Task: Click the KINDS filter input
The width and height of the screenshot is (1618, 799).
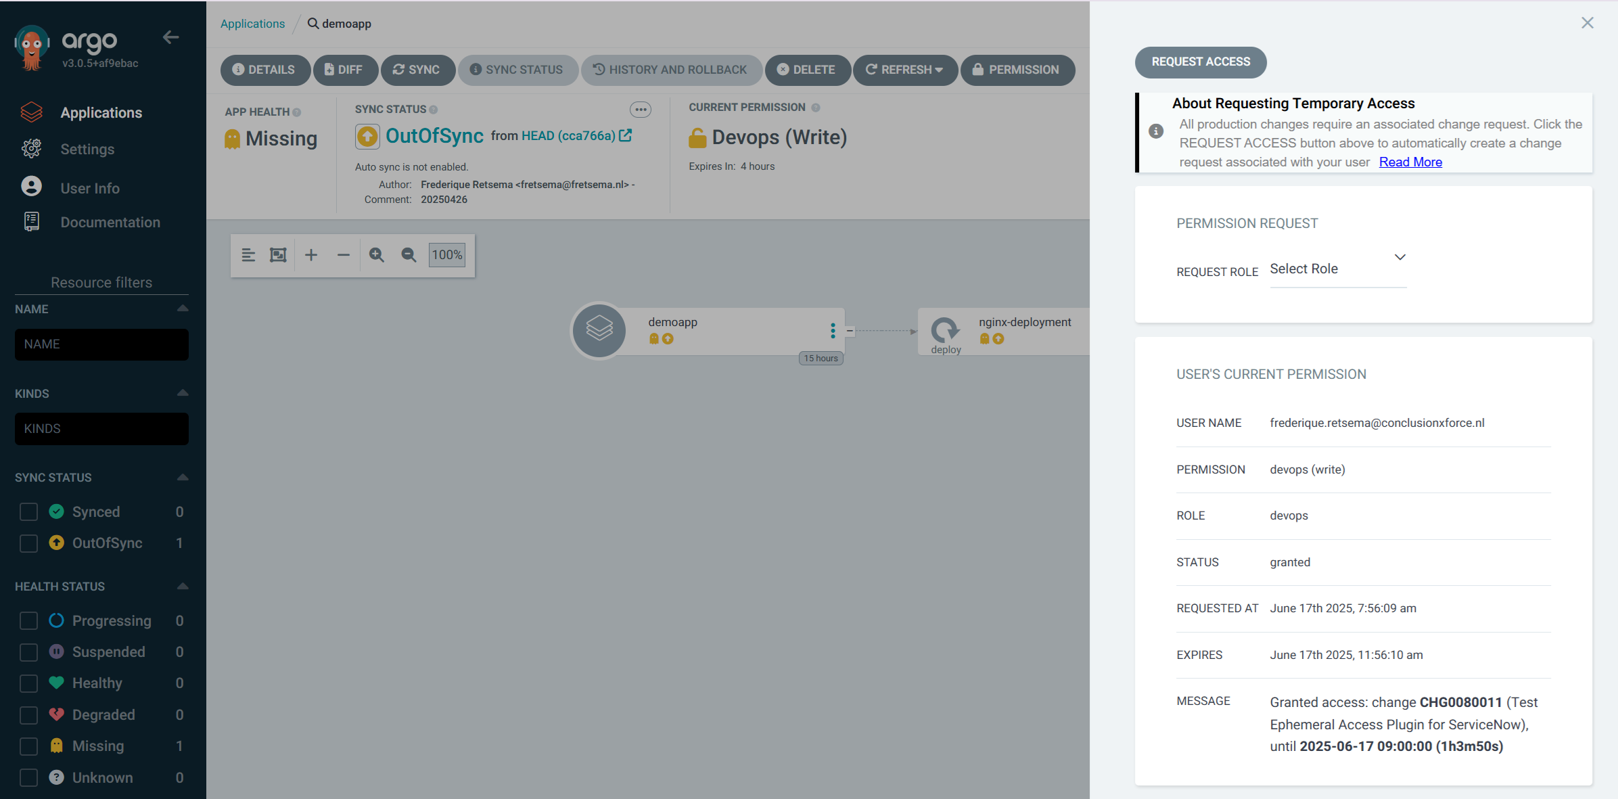Action: click(x=101, y=429)
